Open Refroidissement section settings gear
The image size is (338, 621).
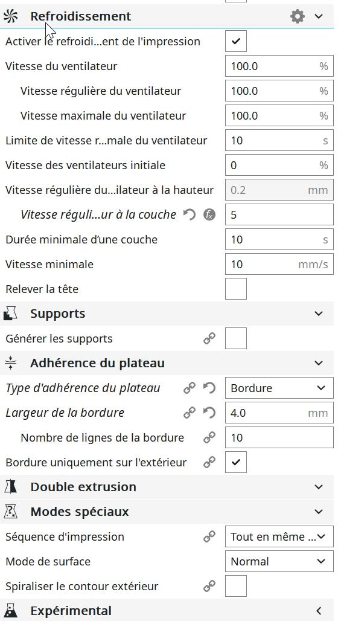(x=297, y=16)
